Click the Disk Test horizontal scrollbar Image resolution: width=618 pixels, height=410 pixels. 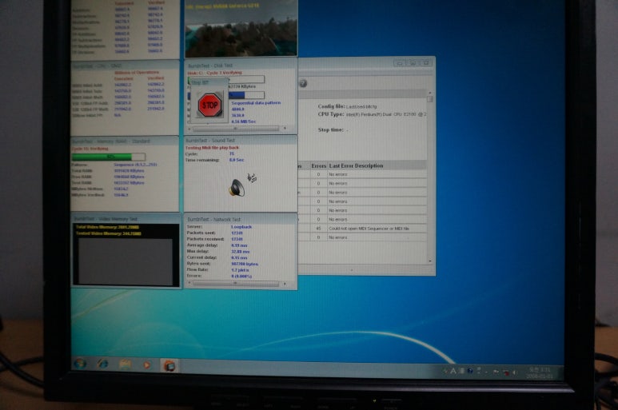click(x=235, y=129)
